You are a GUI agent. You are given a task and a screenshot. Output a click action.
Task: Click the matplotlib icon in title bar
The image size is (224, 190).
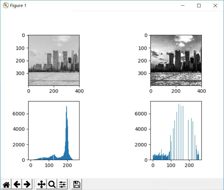tap(6, 5)
